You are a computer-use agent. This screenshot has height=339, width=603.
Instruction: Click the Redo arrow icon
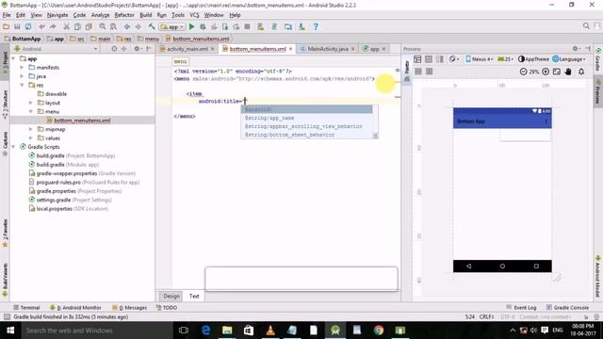[53, 27]
